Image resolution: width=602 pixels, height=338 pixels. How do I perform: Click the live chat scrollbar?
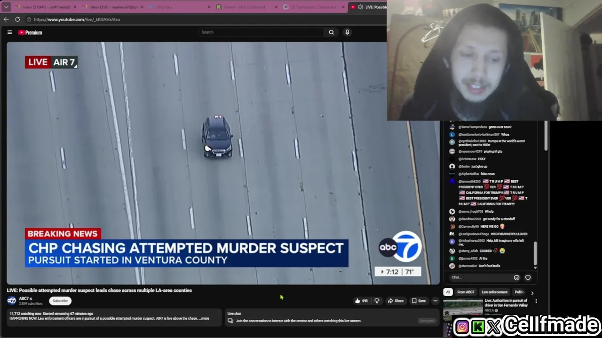click(536, 254)
